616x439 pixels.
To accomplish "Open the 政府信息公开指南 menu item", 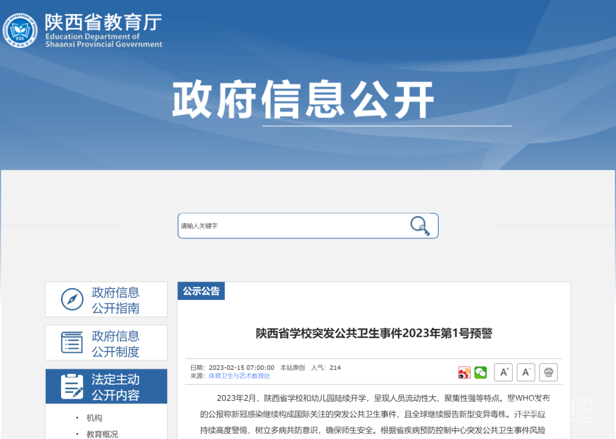I will click(116, 300).
